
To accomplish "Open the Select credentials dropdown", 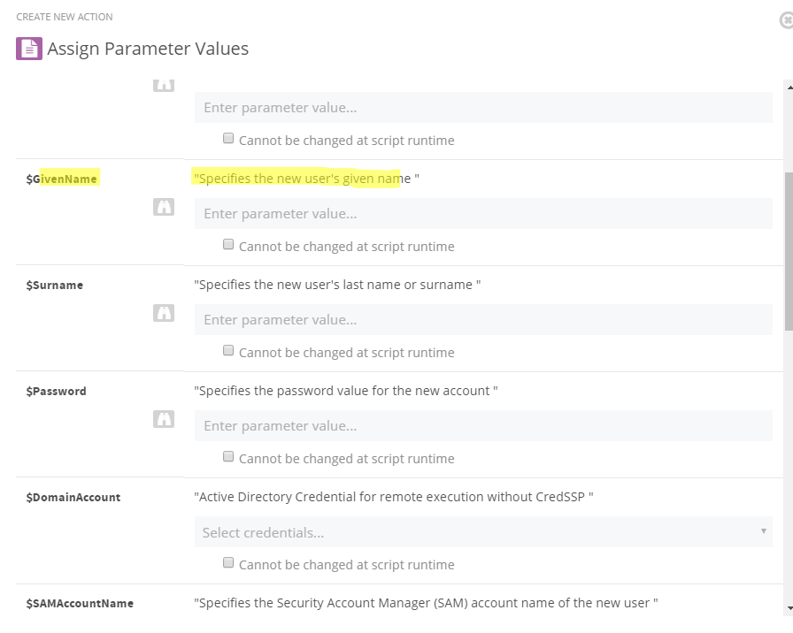I will [478, 532].
